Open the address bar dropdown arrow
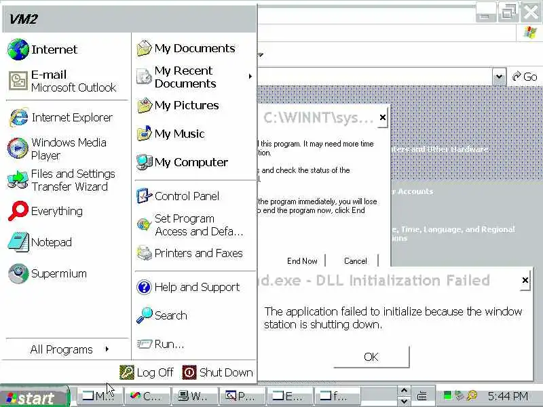Screen dimensions: 543x407 [x=499, y=77]
